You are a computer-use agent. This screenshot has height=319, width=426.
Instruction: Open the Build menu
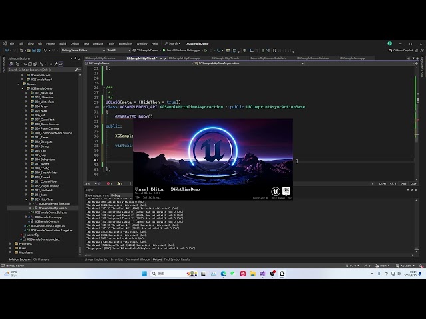pos(63,43)
